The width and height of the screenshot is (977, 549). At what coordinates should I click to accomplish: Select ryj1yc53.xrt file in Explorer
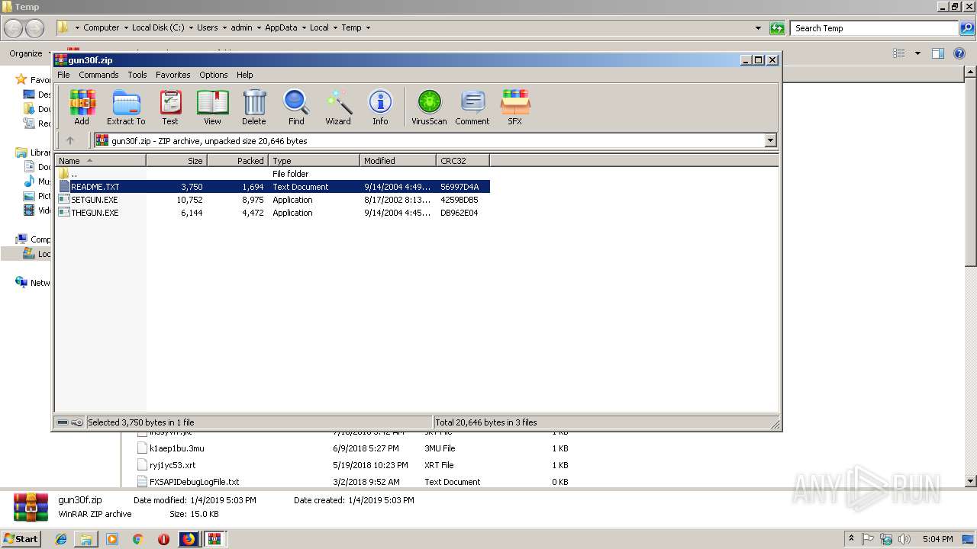point(173,465)
